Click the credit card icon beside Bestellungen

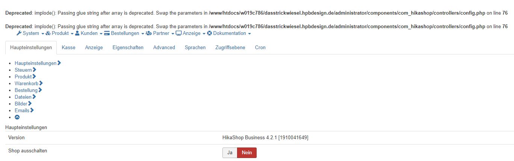pos(107,33)
